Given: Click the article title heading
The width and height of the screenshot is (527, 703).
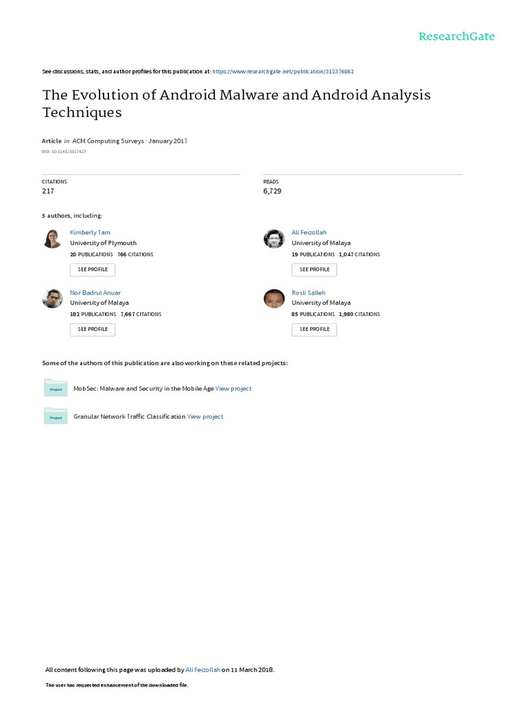Looking at the screenshot, I should point(236,103).
